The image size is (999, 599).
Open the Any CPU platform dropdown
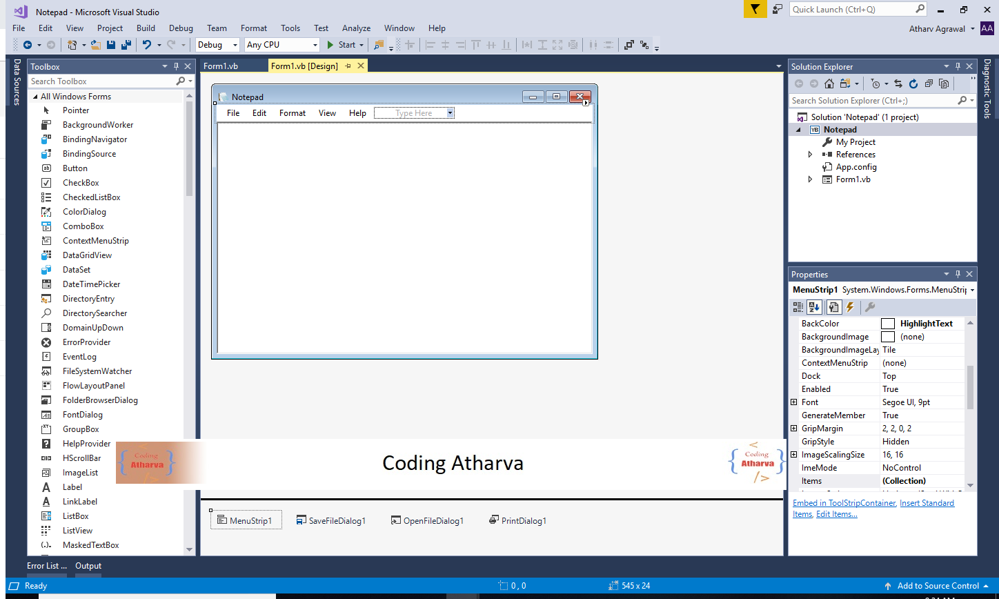pos(315,45)
